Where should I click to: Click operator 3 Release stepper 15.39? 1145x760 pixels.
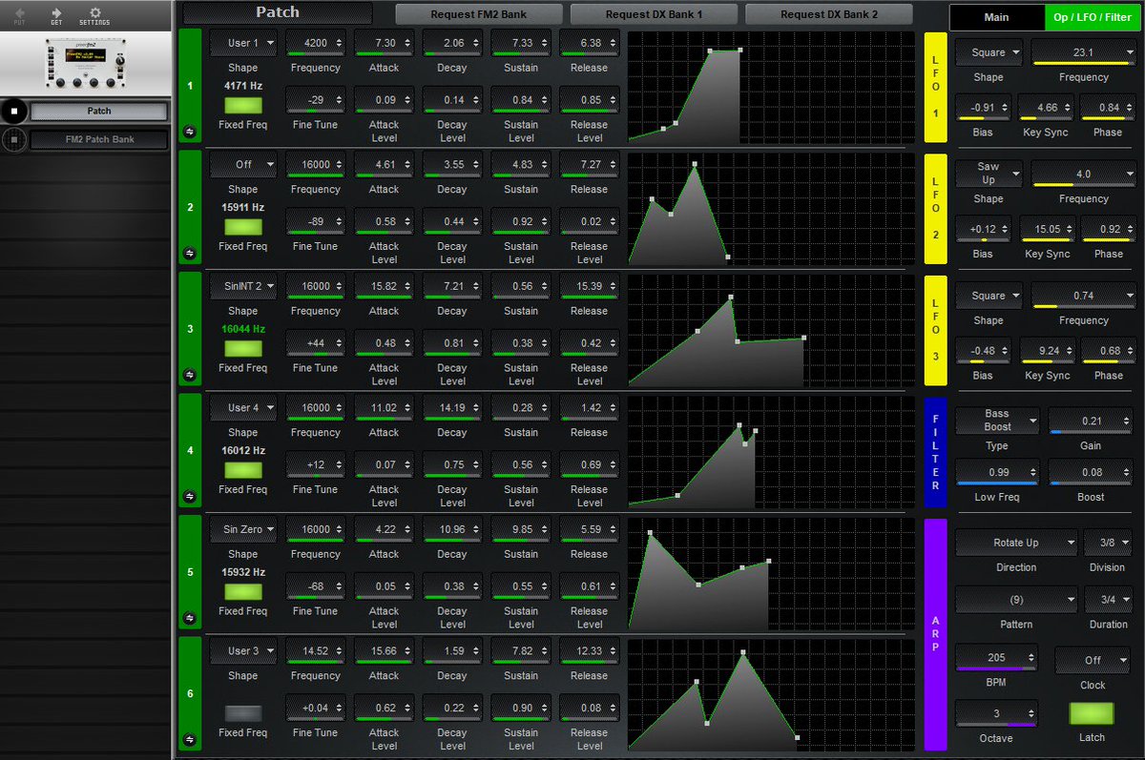click(589, 286)
